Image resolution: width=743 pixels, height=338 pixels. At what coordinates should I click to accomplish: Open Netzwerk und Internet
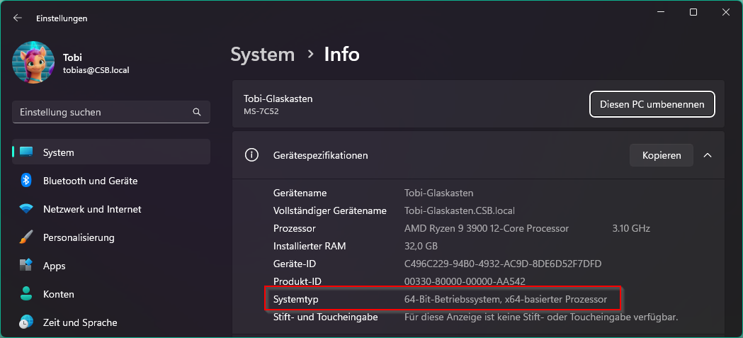pyautogui.click(x=111, y=209)
